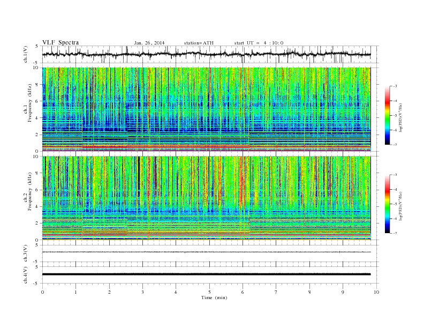The image size is (424, 328).
Task: Click the 'station=ATH' label
Action: click(x=199, y=43)
